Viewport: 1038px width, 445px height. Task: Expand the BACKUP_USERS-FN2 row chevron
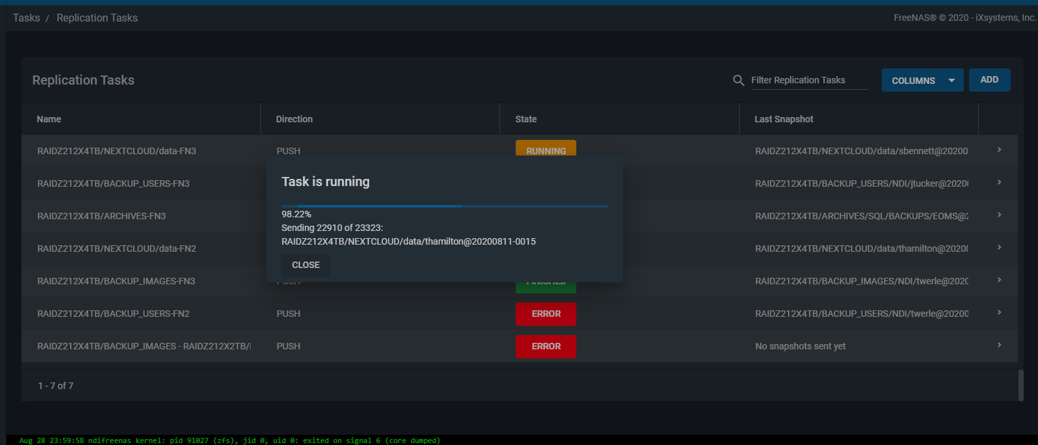coord(999,313)
